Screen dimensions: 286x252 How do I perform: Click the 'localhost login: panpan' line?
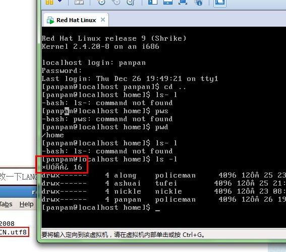click(x=94, y=62)
